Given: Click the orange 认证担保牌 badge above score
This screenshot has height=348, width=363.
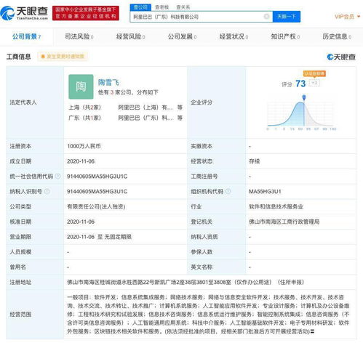Looking at the screenshot, I should [x=314, y=73].
